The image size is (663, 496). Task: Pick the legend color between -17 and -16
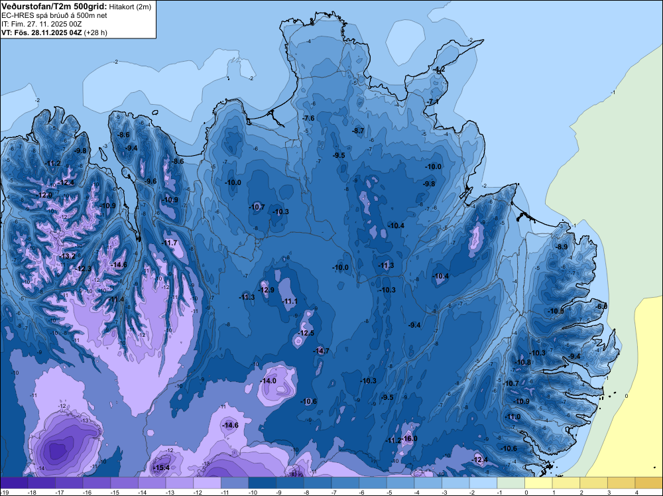click(x=69, y=483)
